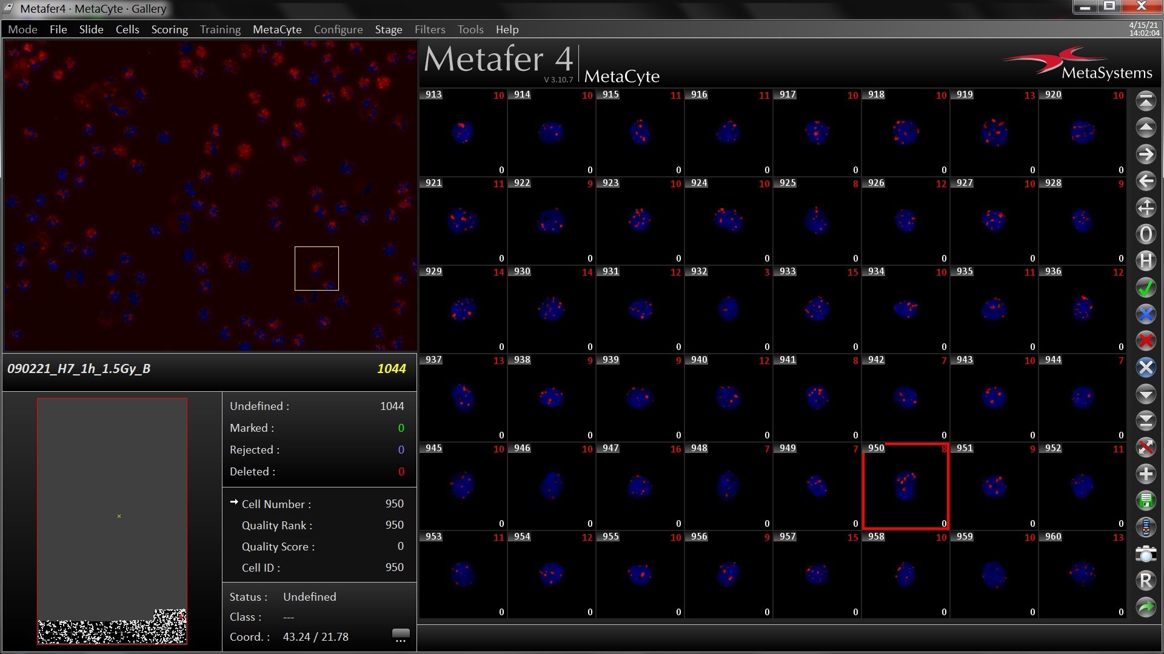Click the red X delete icon
Image resolution: width=1164 pixels, height=654 pixels.
[x=1145, y=341]
